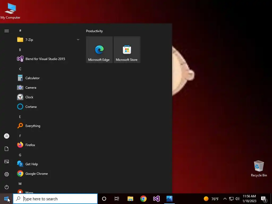
Task: Open the notification Action Center
Action: (x=264, y=199)
